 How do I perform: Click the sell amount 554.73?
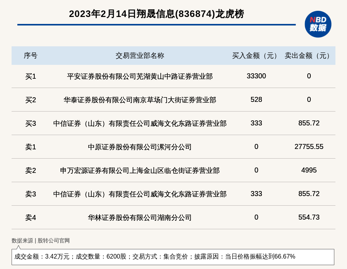(x=309, y=217)
